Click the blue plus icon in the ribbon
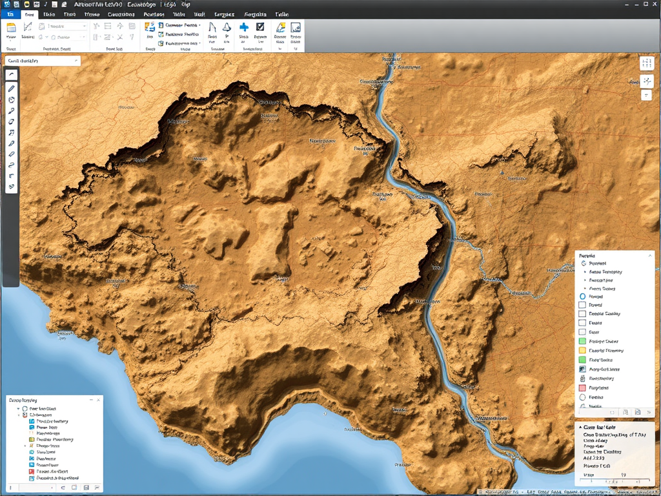This screenshot has width=661, height=496. [x=244, y=27]
